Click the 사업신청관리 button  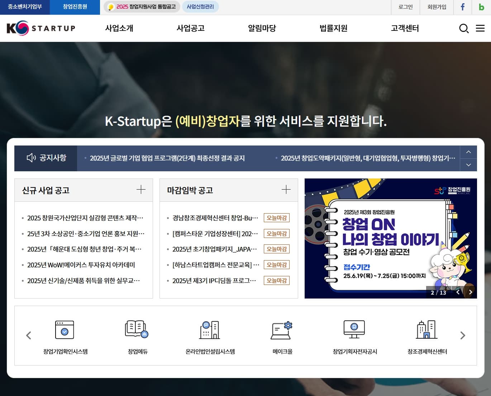click(200, 7)
